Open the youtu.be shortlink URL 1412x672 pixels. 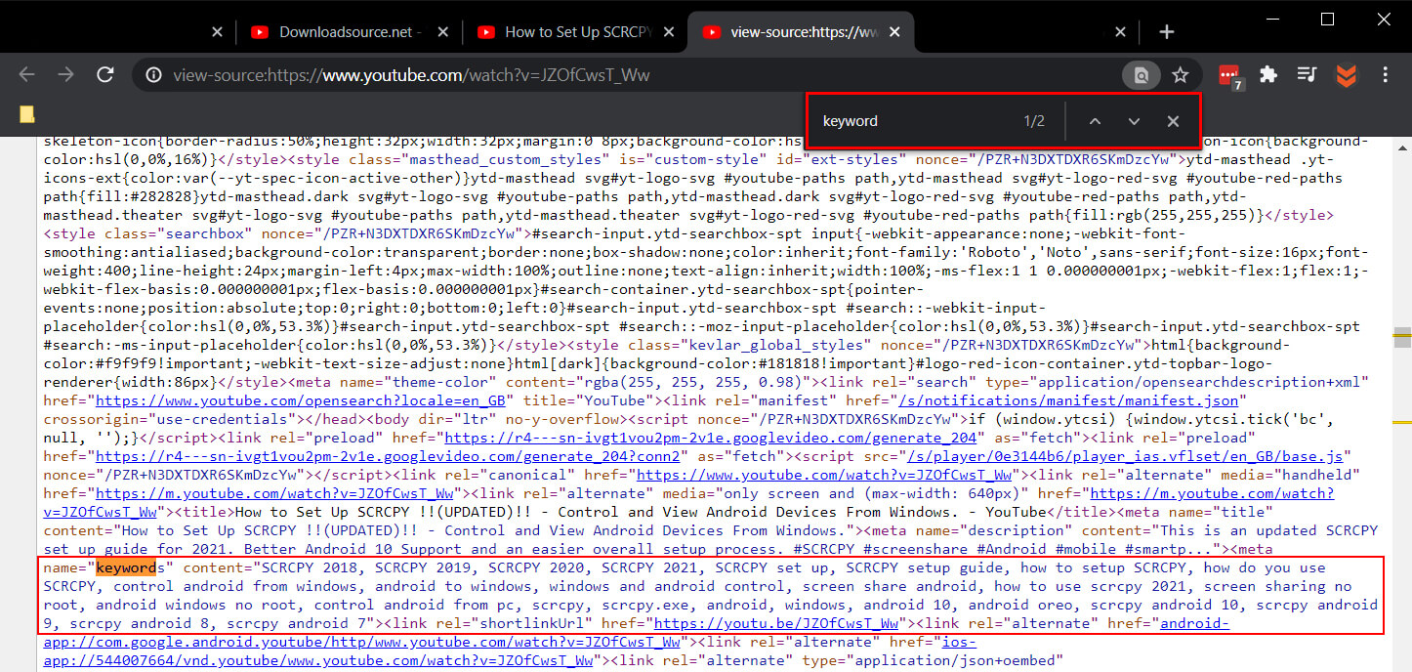click(775, 623)
